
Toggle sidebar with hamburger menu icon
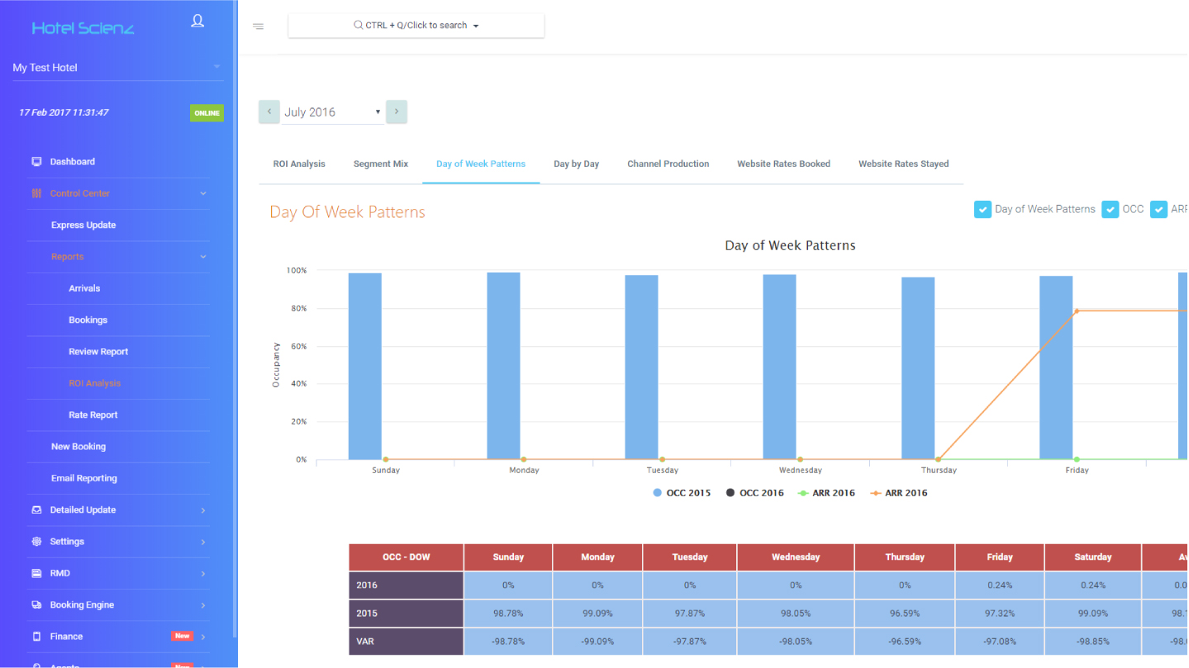[258, 26]
